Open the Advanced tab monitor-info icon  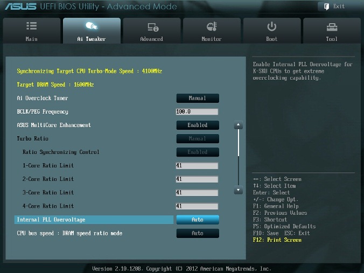click(153, 27)
